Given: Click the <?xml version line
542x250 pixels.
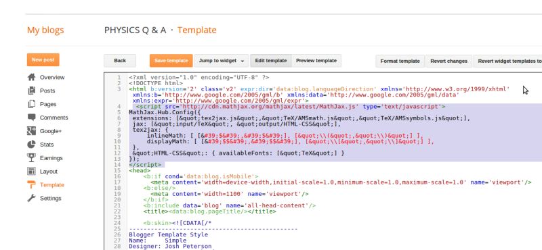Looking at the screenshot, I should point(199,78).
